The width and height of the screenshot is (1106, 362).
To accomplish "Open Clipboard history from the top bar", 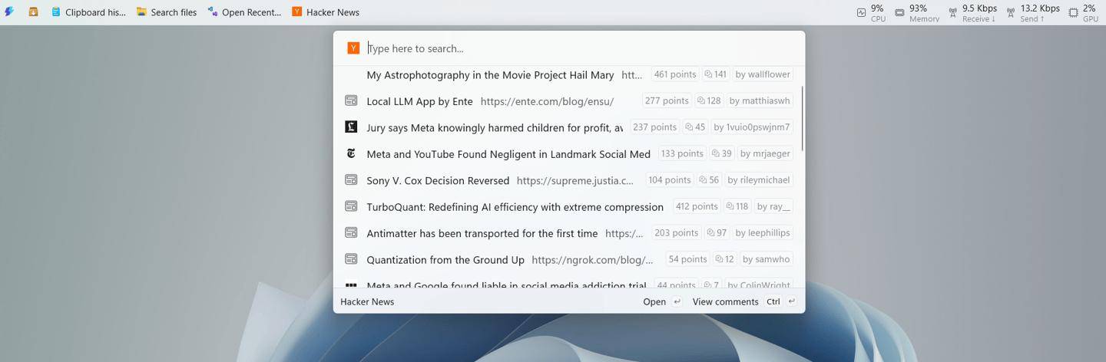I will click(x=88, y=12).
